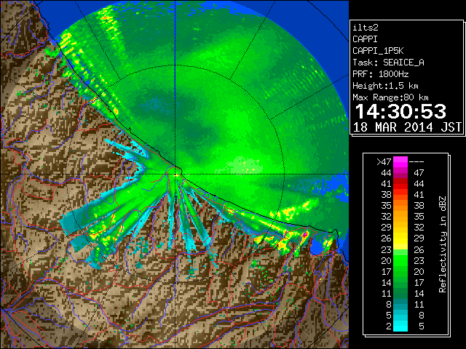Select the bright green 20-23 dBZ swatch
Image resolution: width=466 pixels, height=349 pixels.
[400, 260]
